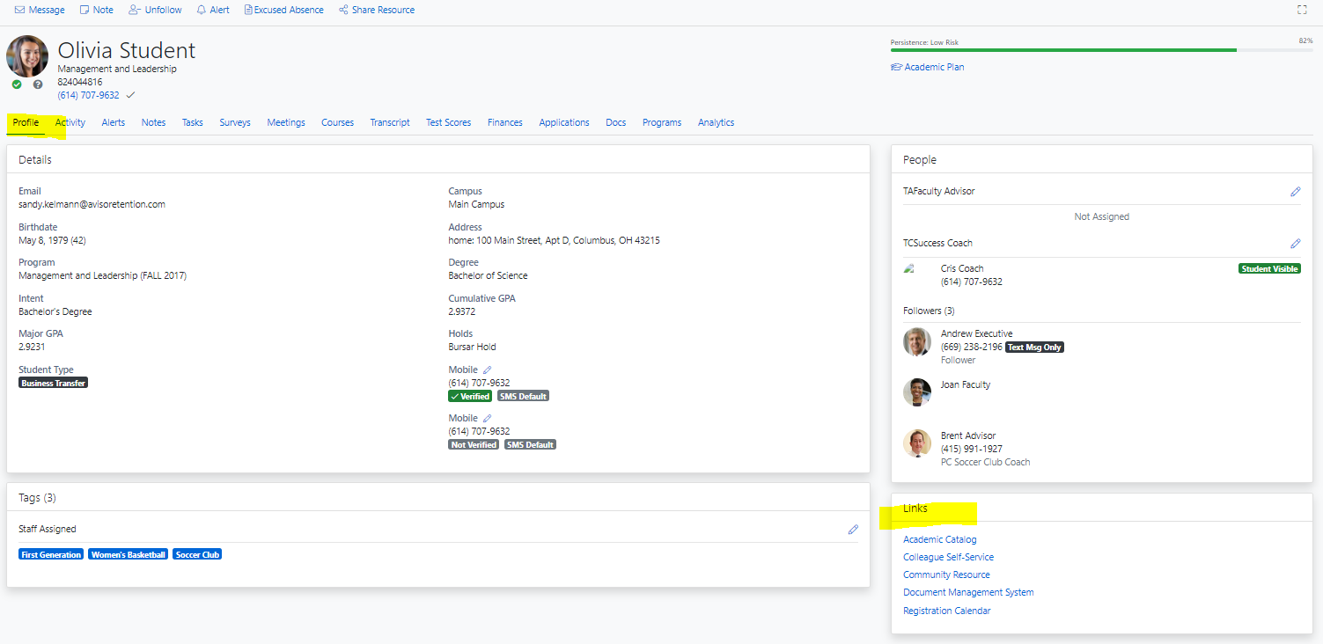1323x644 pixels.
Task: Edit the verified Mobile number pencil
Action: click(x=488, y=370)
